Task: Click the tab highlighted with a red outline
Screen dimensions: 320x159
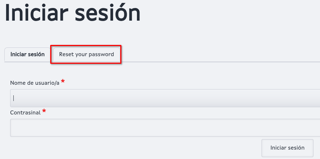Action: (86, 55)
